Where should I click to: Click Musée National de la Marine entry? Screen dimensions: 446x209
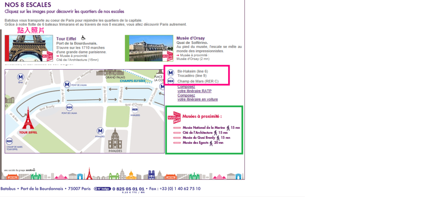(204, 128)
